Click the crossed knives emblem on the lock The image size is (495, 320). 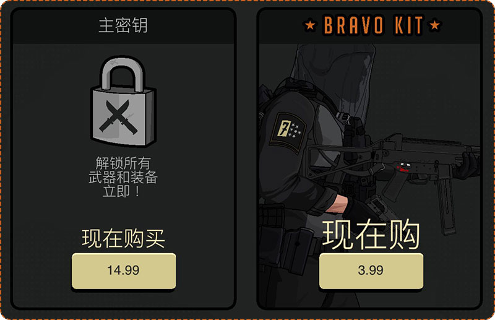(118, 116)
